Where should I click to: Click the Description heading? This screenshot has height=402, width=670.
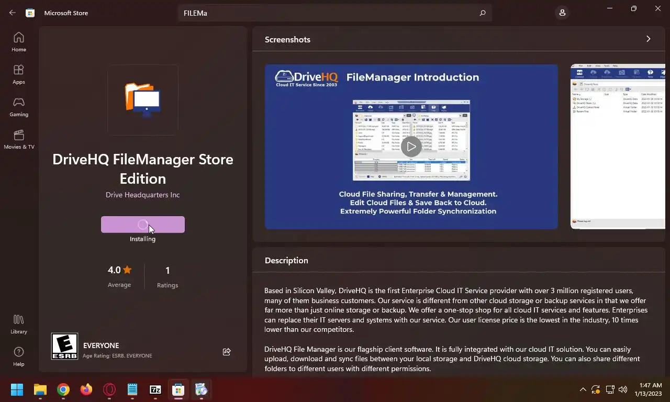point(286,260)
